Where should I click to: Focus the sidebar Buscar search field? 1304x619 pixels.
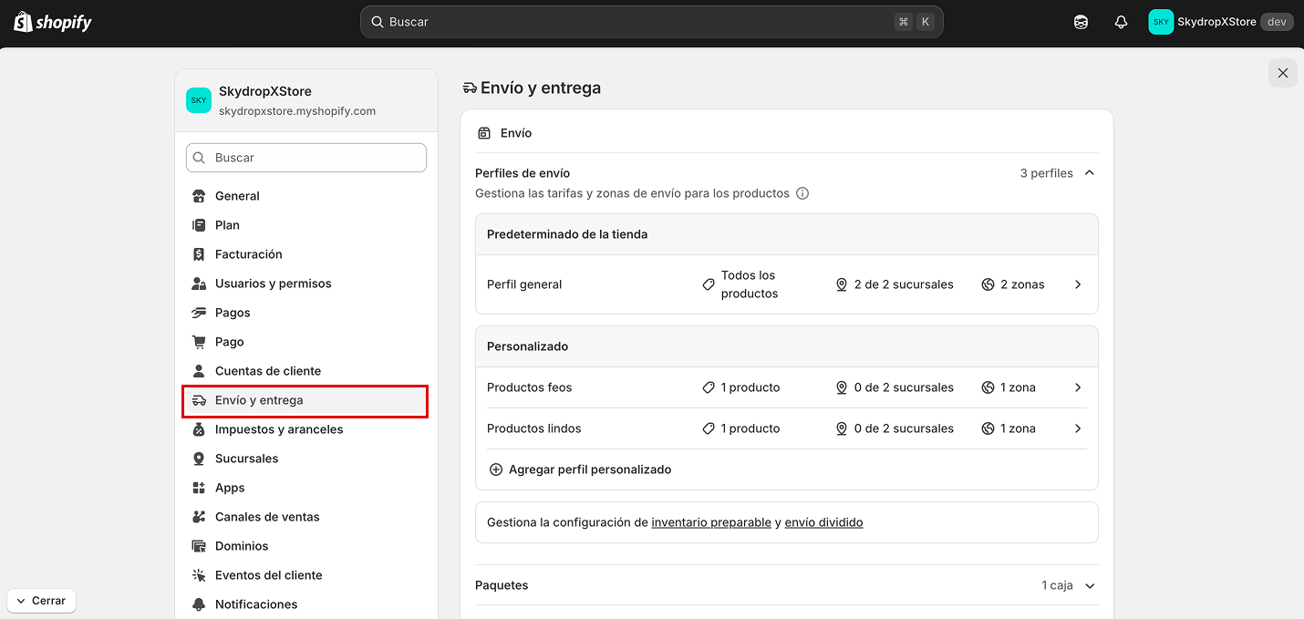click(306, 158)
